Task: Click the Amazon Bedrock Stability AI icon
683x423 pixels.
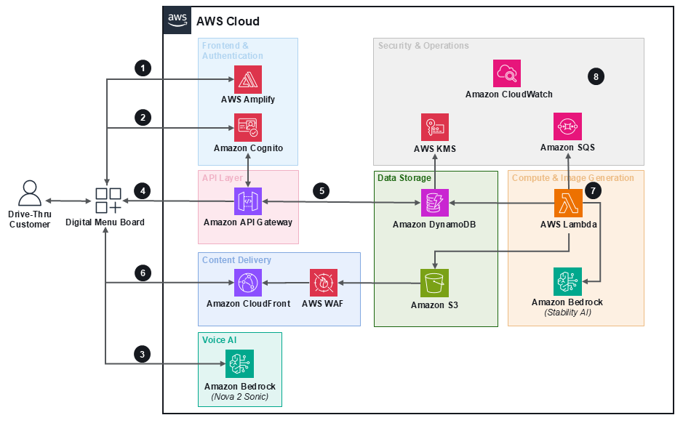Action: pos(567,281)
